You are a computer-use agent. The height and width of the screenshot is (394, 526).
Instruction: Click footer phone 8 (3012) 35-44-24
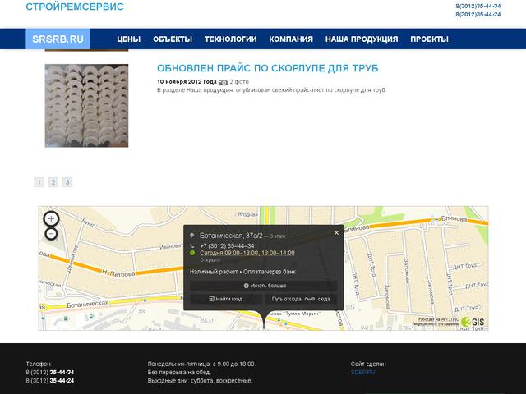pyautogui.click(x=50, y=381)
